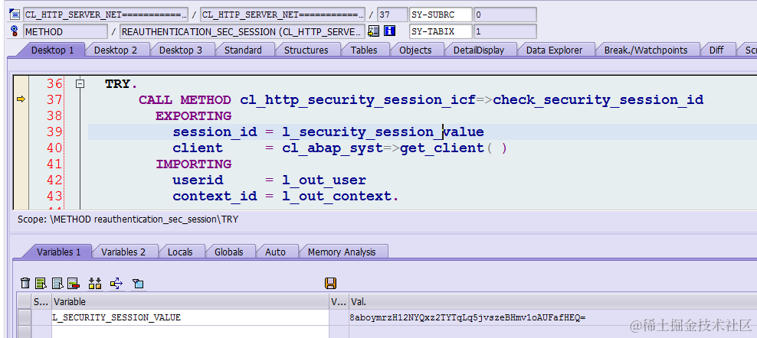Click the grey sheet icon in variables toolbar
Image resolution: width=757 pixels, height=338 pixels.
point(57,283)
